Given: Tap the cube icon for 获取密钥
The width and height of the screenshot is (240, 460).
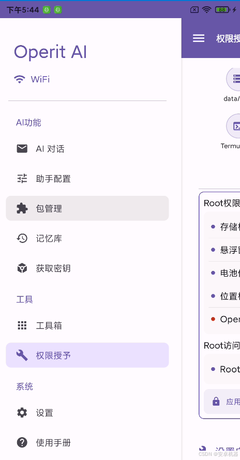Looking at the screenshot, I should pyautogui.click(x=22, y=268).
